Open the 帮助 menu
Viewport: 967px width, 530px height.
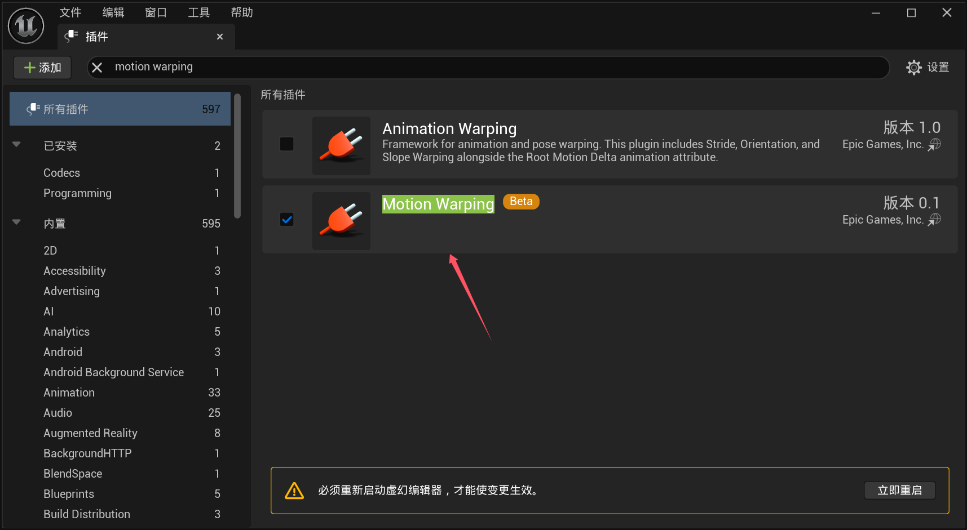point(242,12)
